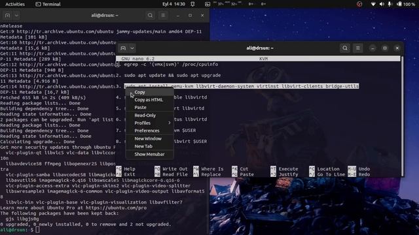Open search in the front terminal window
The height and width of the screenshot is (235, 419).
point(345,48)
